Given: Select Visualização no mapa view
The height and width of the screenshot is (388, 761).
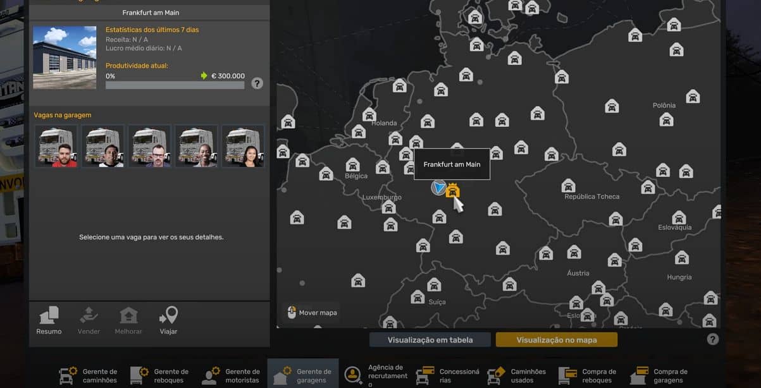Looking at the screenshot, I should coord(557,340).
